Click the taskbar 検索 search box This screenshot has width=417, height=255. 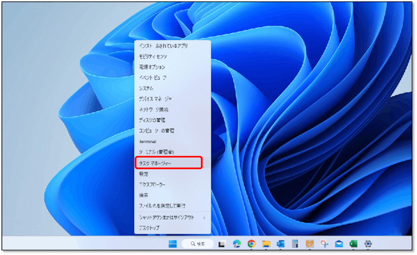pos(198,244)
